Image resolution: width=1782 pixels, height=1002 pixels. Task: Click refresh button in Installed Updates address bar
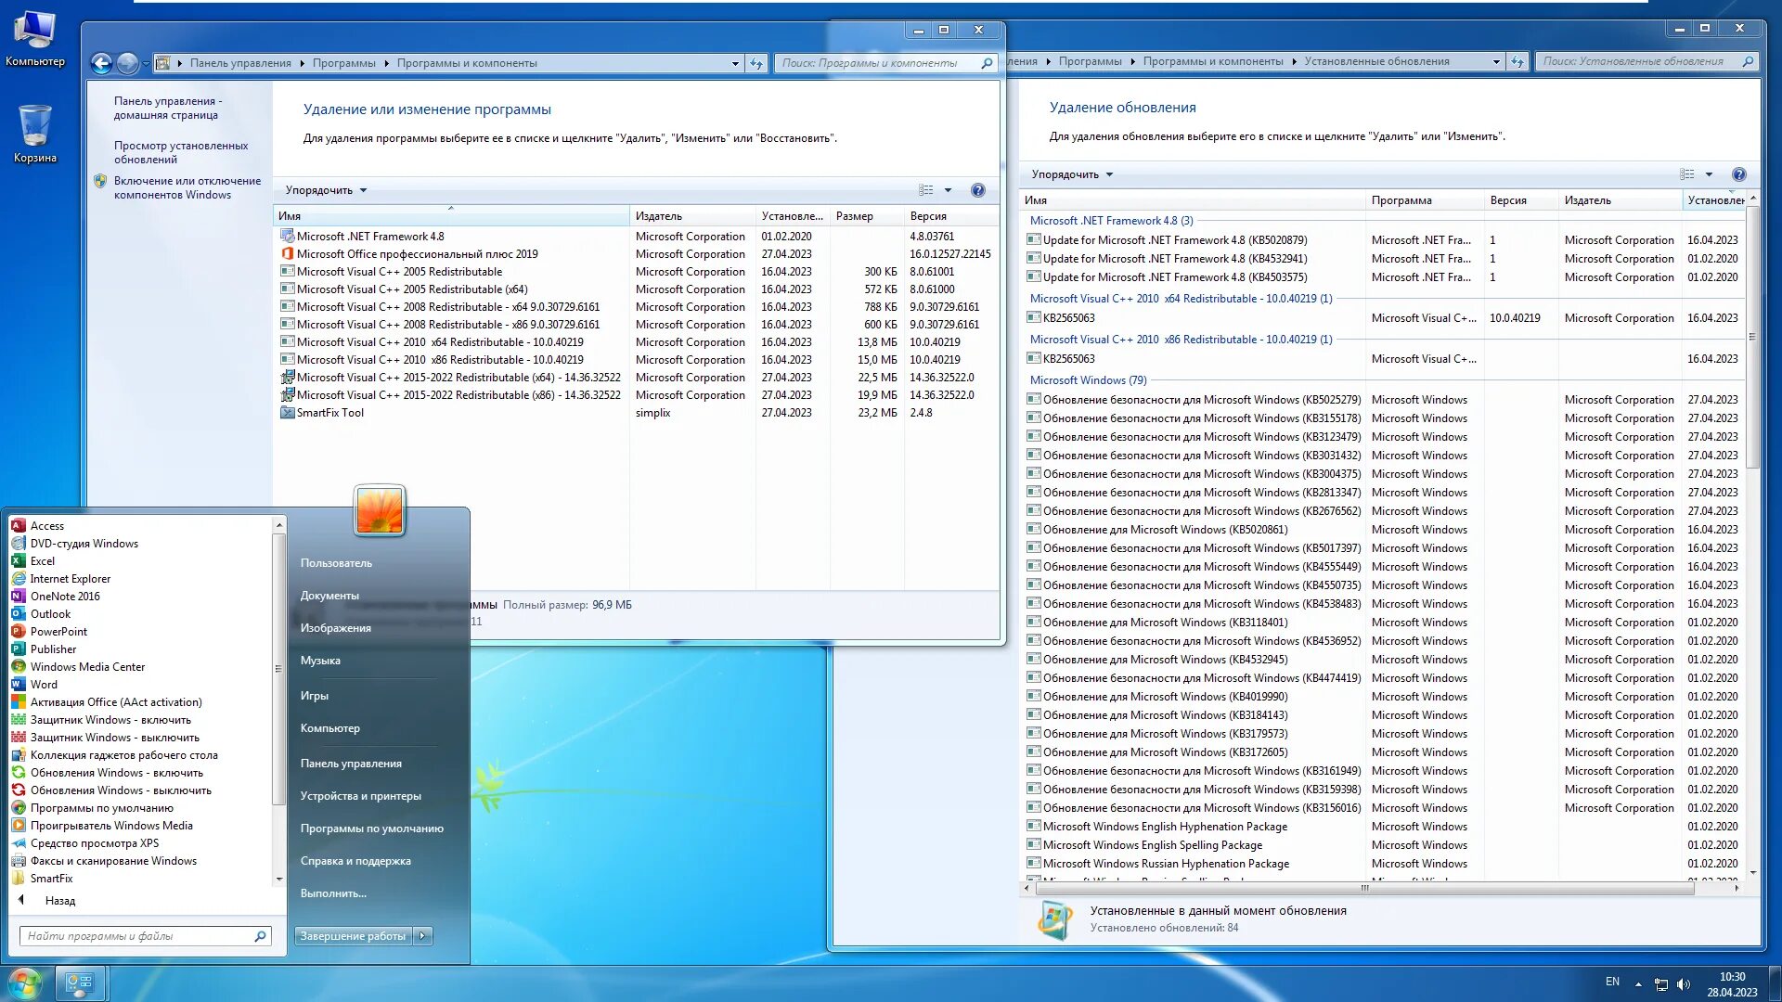point(1517,61)
